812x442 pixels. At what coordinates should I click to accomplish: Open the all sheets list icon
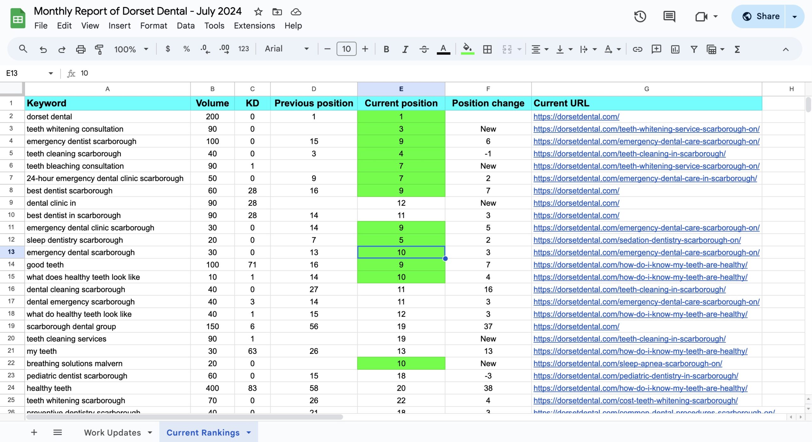57,432
